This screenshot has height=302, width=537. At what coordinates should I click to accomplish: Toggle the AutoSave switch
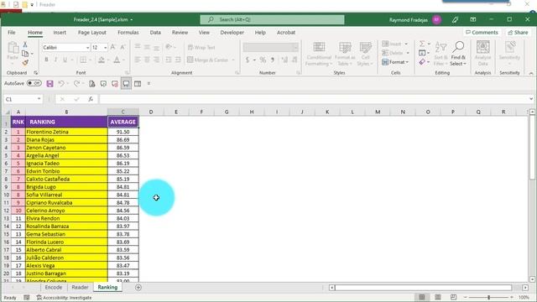pyautogui.click(x=34, y=83)
